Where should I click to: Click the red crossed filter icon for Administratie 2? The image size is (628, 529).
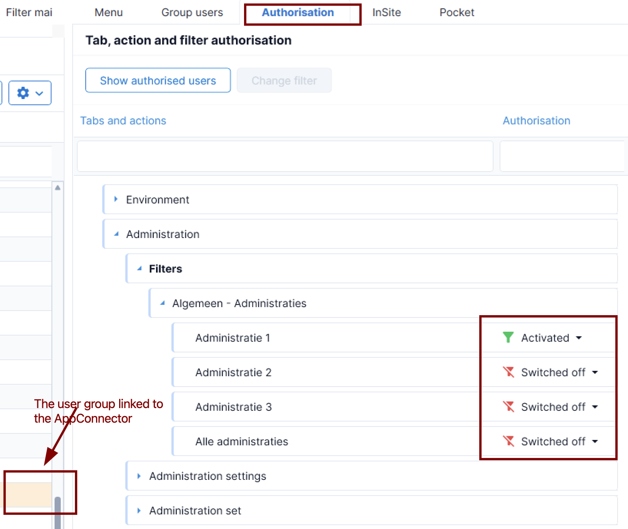point(508,372)
